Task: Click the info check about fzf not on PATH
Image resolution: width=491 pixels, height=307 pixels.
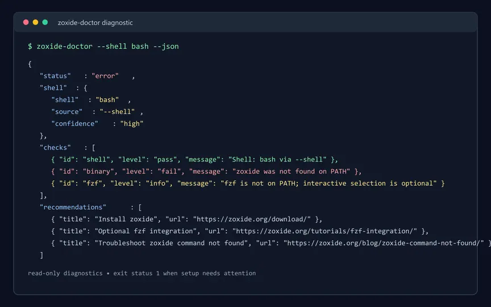Action: pyautogui.click(x=248, y=183)
